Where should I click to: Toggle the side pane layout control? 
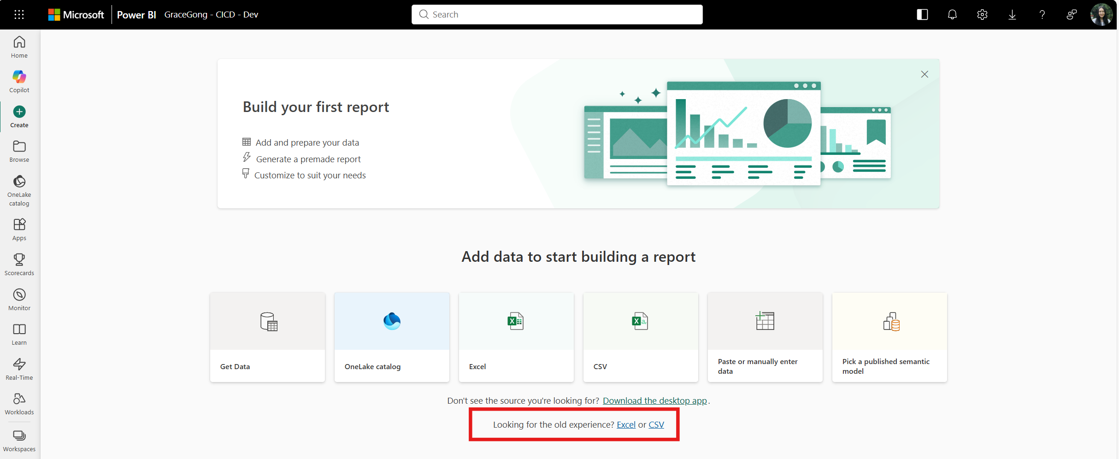[x=922, y=14]
